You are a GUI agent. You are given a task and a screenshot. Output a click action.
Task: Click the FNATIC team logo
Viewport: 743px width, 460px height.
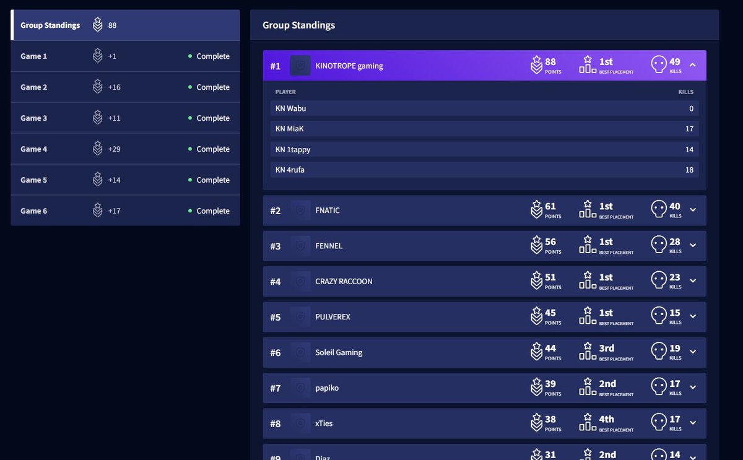coord(300,210)
